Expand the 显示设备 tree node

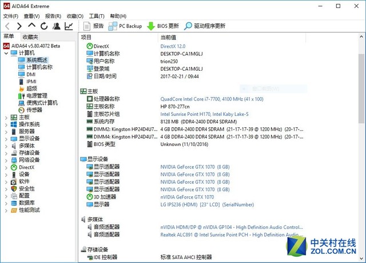coord(6,139)
